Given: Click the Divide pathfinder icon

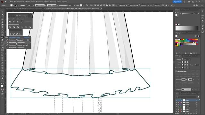Looking at the screenshot, I should coord(10,27).
